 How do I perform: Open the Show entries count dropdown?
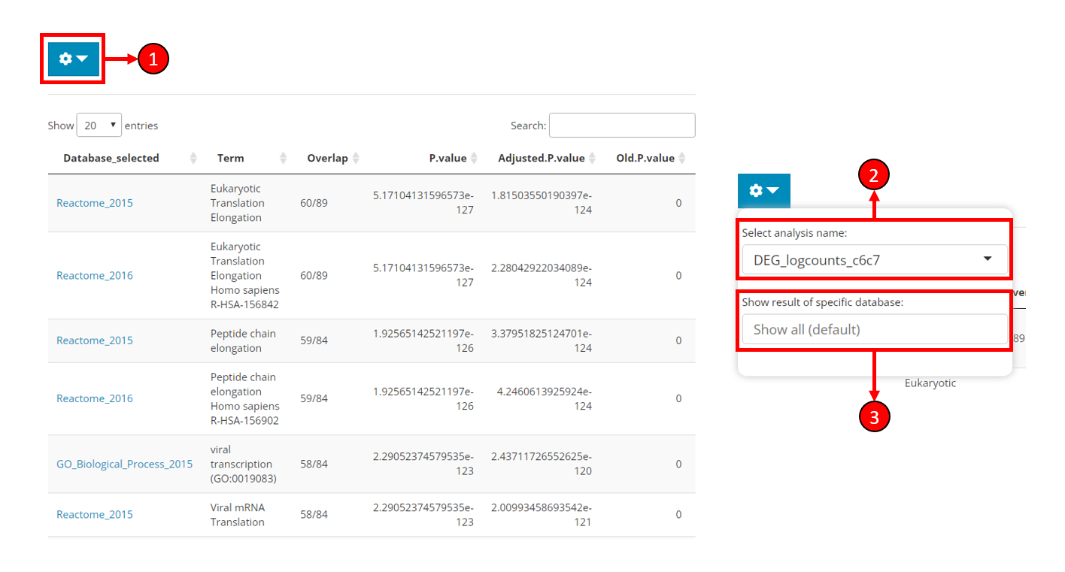pos(99,126)
